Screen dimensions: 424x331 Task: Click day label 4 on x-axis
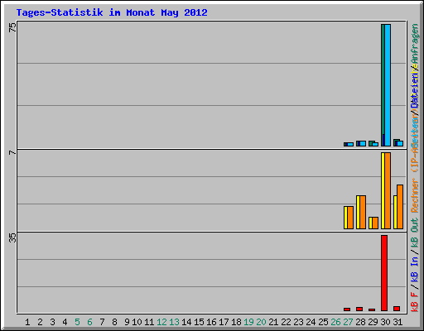[65, 322]
